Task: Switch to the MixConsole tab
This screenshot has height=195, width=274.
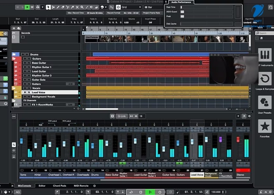Action: click(x=24, y=186)
